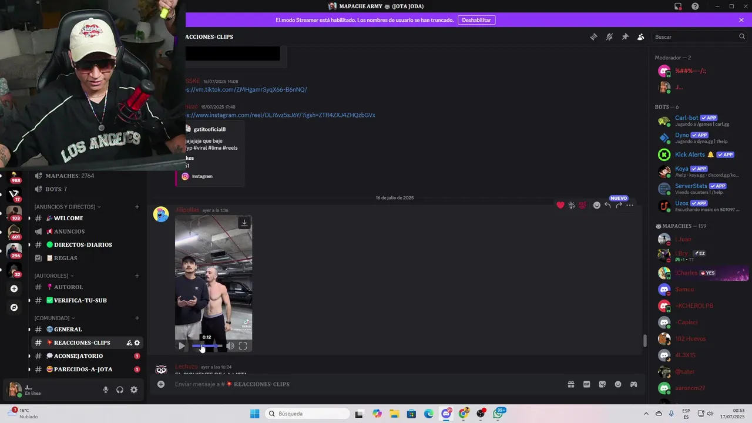Play the video attachment
752x423 pixels.
[x=182, y=346]
